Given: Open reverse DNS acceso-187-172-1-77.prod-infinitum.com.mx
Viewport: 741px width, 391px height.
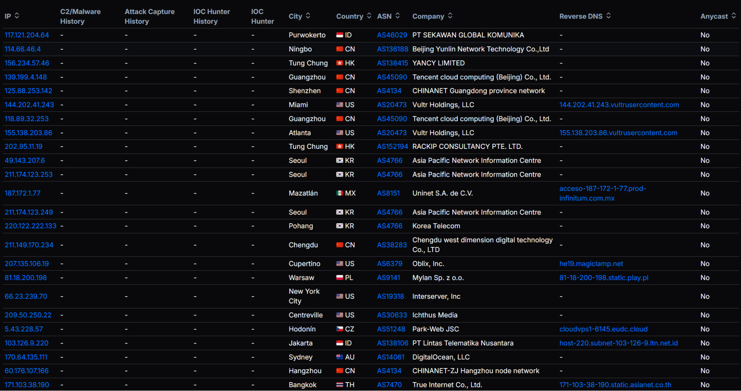Looking at the screenshot, I should pos(603,193).
